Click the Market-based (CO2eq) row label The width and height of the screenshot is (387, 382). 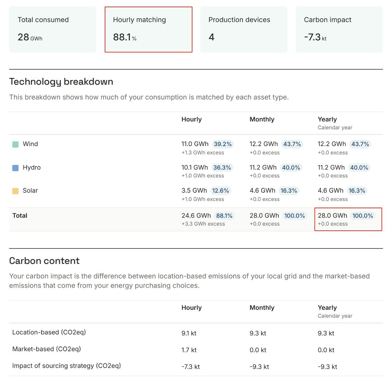pyautogui.click(x=47, y=349)
